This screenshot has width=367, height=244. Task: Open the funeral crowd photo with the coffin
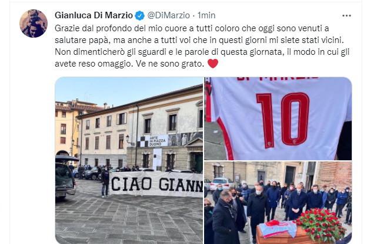tap(278, 203)
